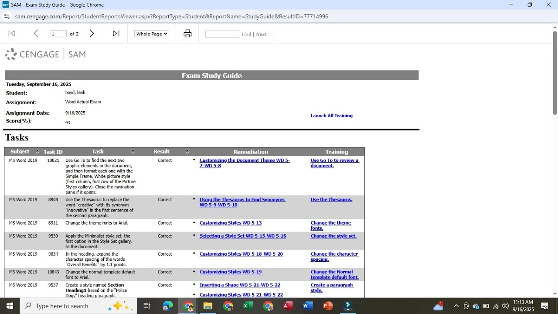Open PowerPoint from the taskbar
Screen dimensions: 558x314
point(328,306)
